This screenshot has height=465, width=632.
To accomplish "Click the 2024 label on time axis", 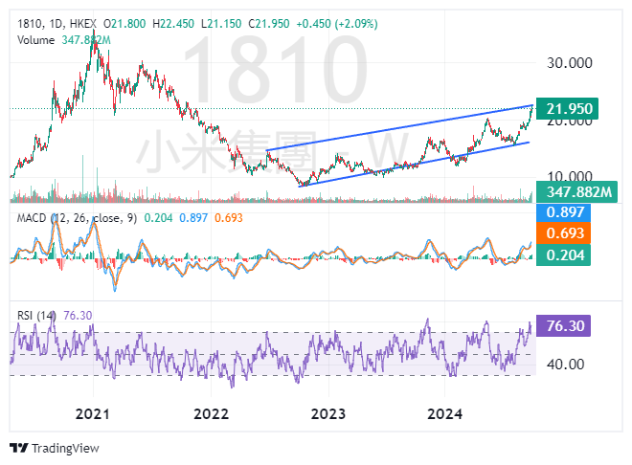I will click(445, 414).
